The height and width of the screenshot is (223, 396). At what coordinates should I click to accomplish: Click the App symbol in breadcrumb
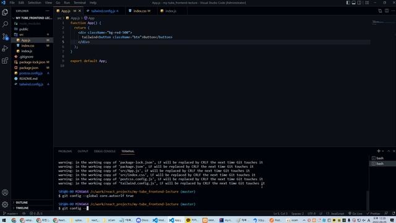[89, 18]
